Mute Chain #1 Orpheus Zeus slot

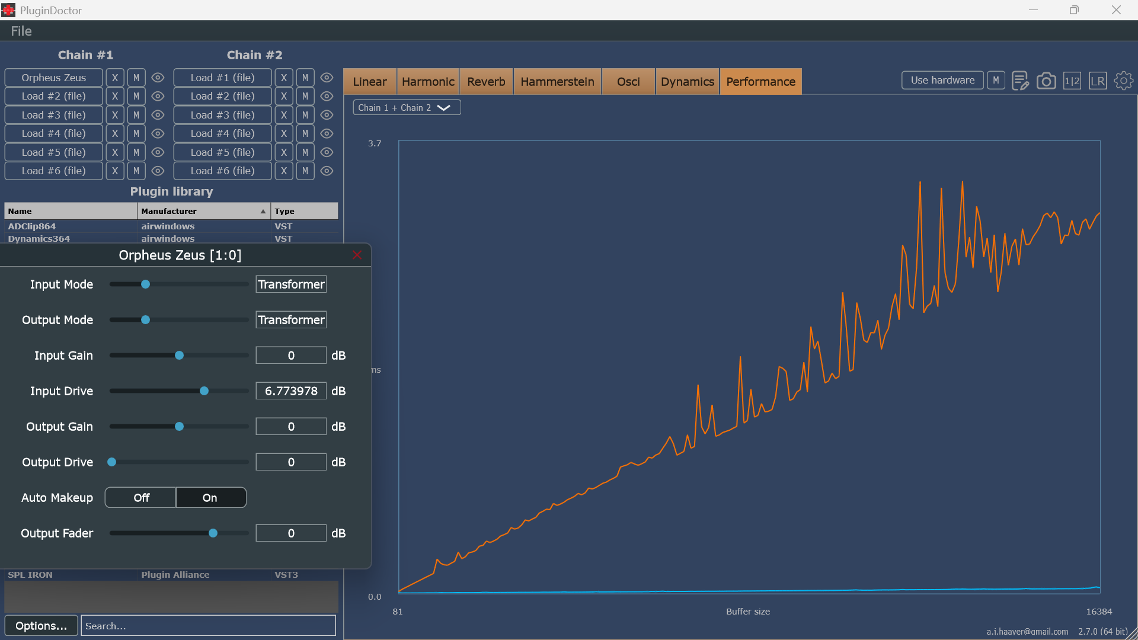tap(136, 78)
